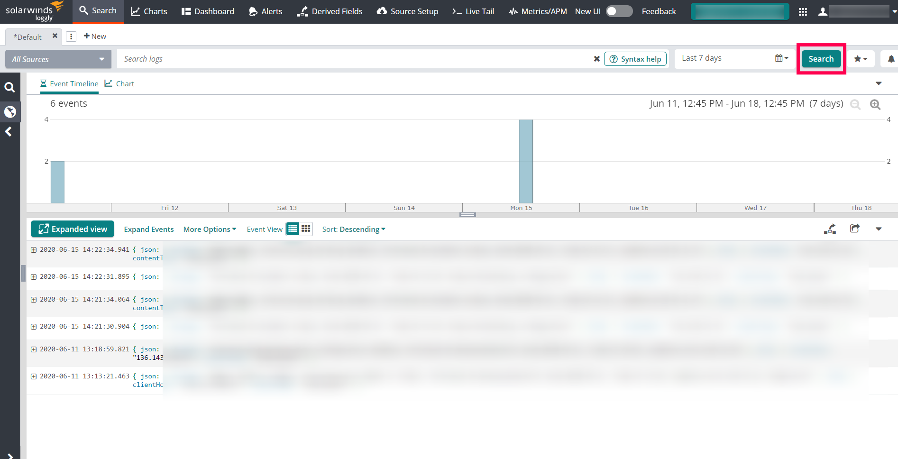Open the apps grid icon
The height and width of the screenshot is (459, 898).
pyautogui.click(x=803, y=12)
